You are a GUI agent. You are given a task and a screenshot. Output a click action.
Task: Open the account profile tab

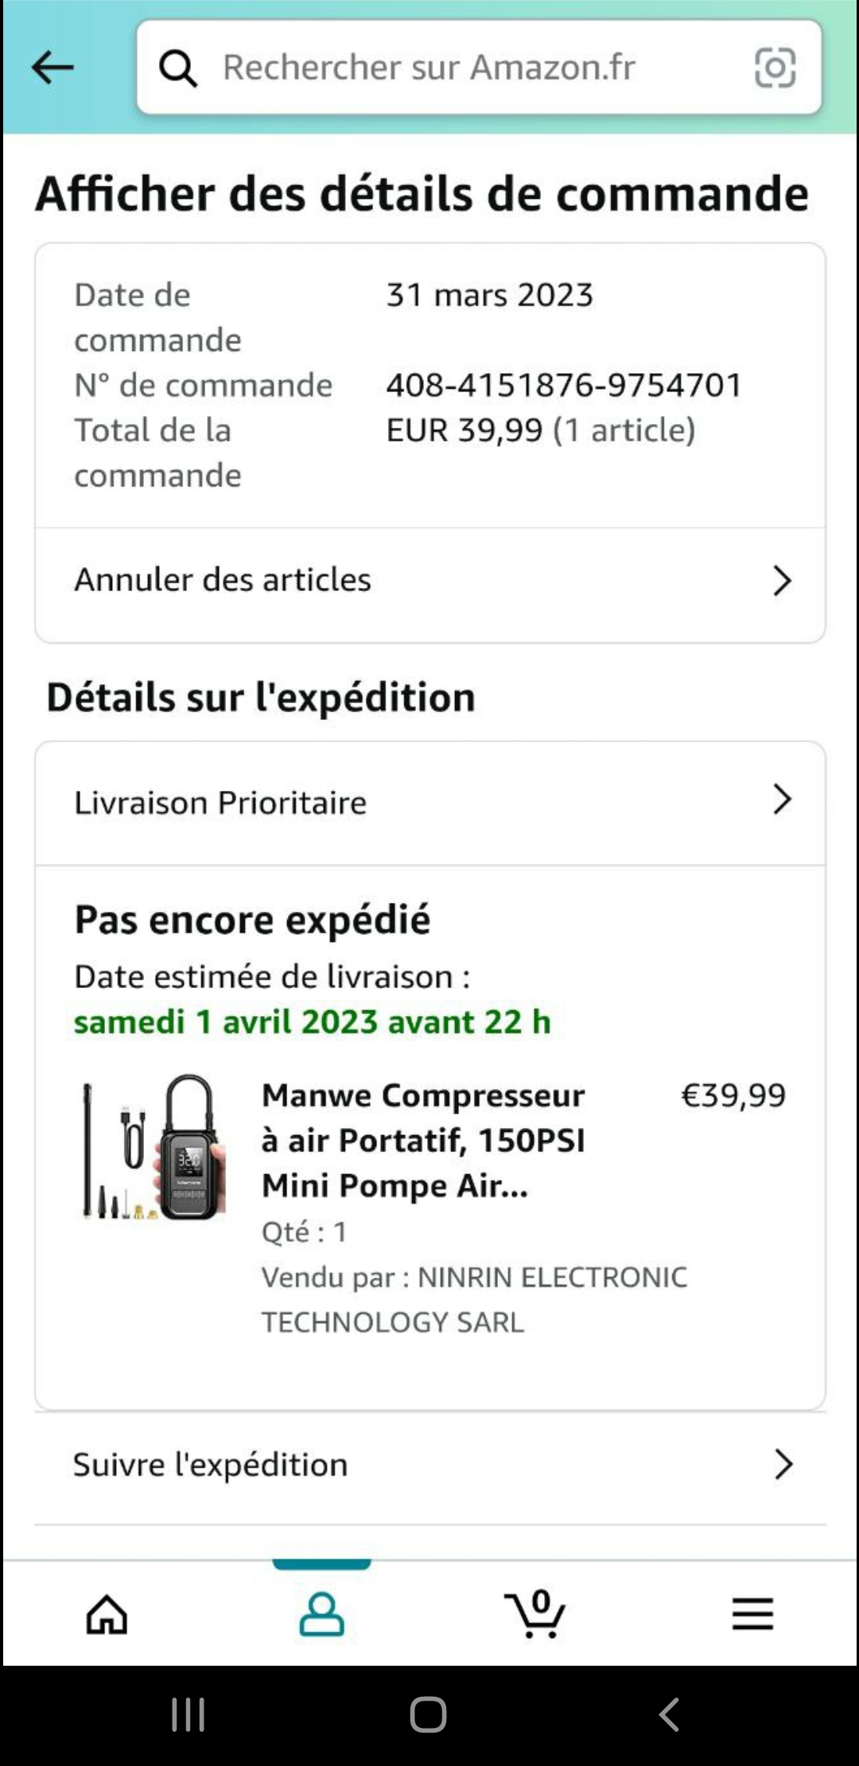(321, 1614)
